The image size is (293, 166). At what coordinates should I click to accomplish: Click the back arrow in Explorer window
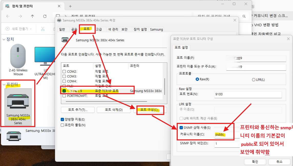click(8, 16)
